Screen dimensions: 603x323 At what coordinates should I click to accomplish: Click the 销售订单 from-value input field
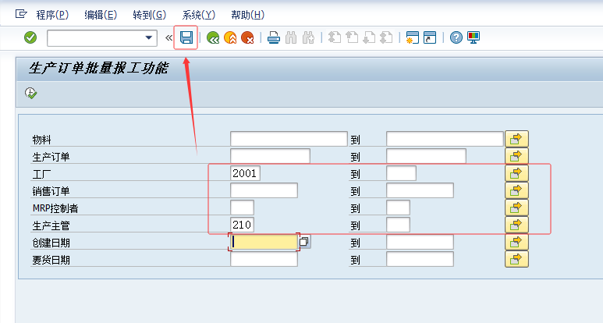pos(264,190)
